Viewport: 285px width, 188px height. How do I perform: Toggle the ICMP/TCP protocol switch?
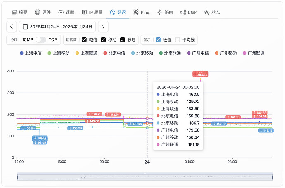[41, 39]
